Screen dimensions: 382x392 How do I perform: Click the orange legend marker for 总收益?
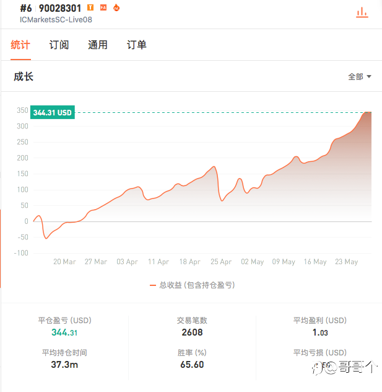[153, 285]
